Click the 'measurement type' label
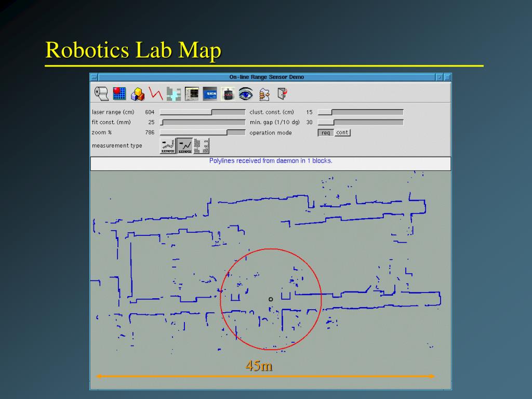This screenshot has width=532, height=399. tap(117, 145)
